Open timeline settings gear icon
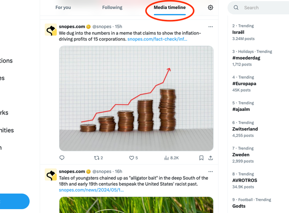 point(210,8)
